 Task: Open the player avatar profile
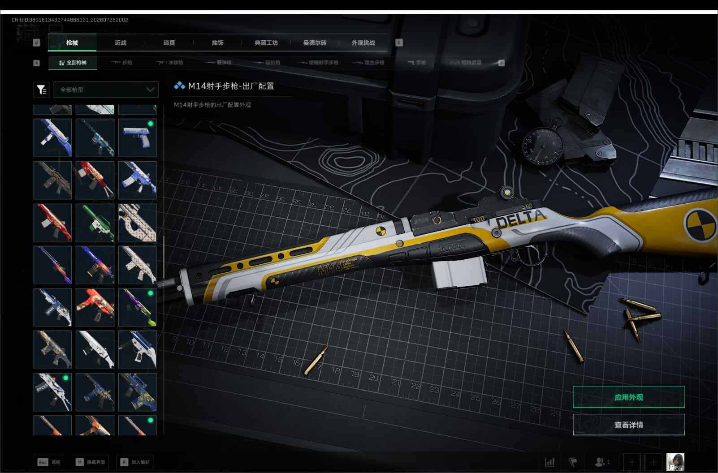[675, 462]
